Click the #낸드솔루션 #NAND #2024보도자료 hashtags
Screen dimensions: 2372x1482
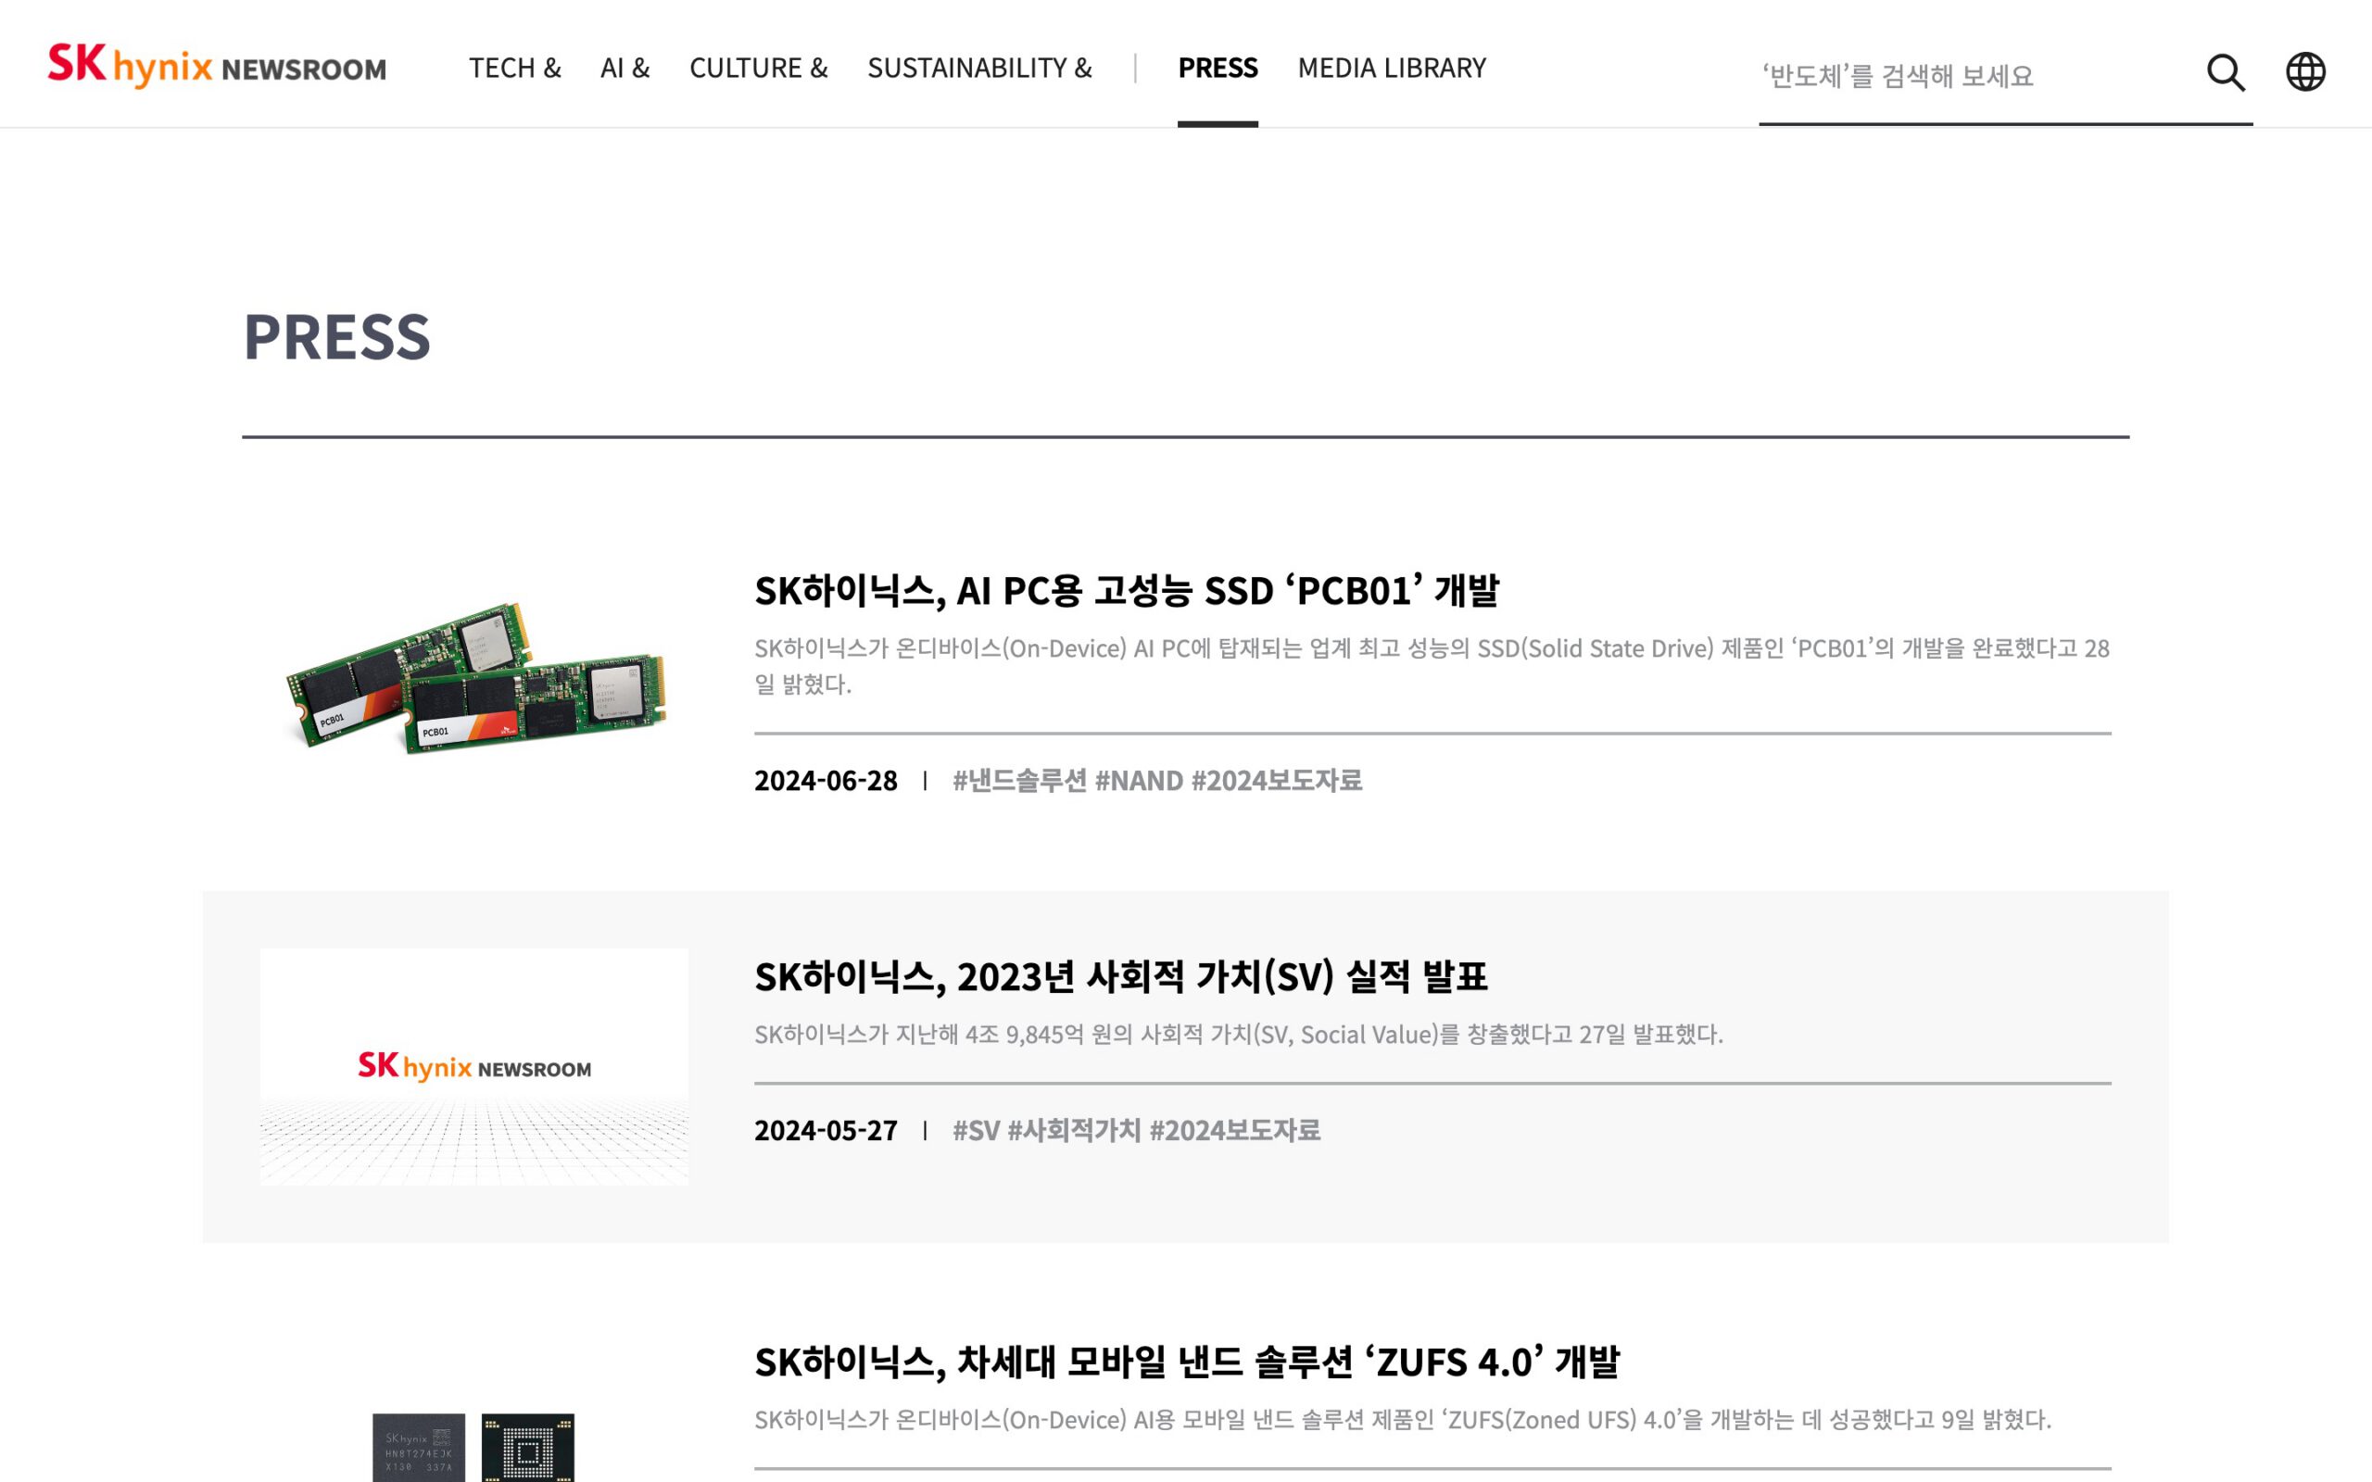(x=1156, y=780)
